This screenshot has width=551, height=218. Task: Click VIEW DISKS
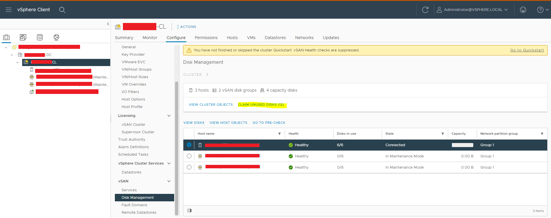click(194, 123)
